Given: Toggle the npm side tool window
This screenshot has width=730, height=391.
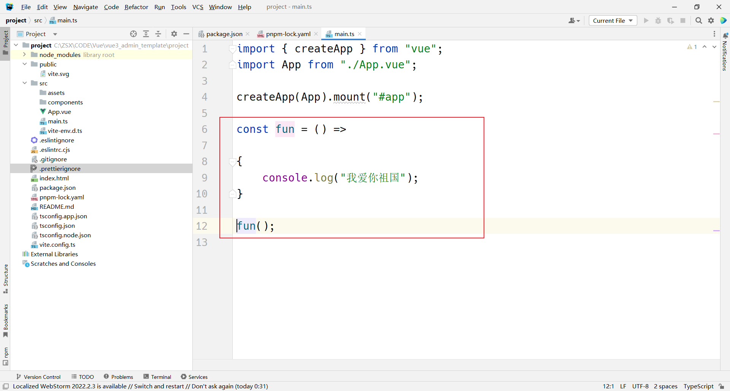Looking at the screenshot, I should [5, 356].
